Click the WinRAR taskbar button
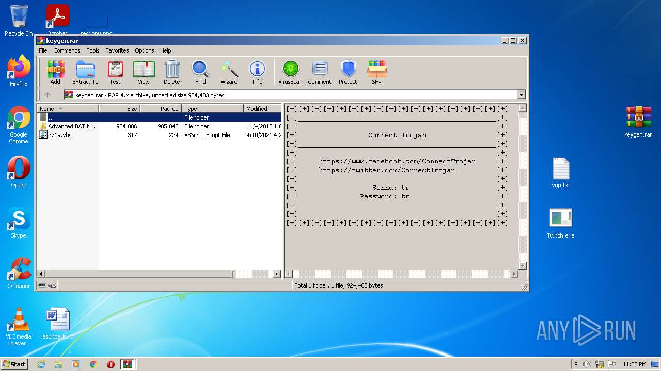This screenshot has width=661, height=371. 128,364
